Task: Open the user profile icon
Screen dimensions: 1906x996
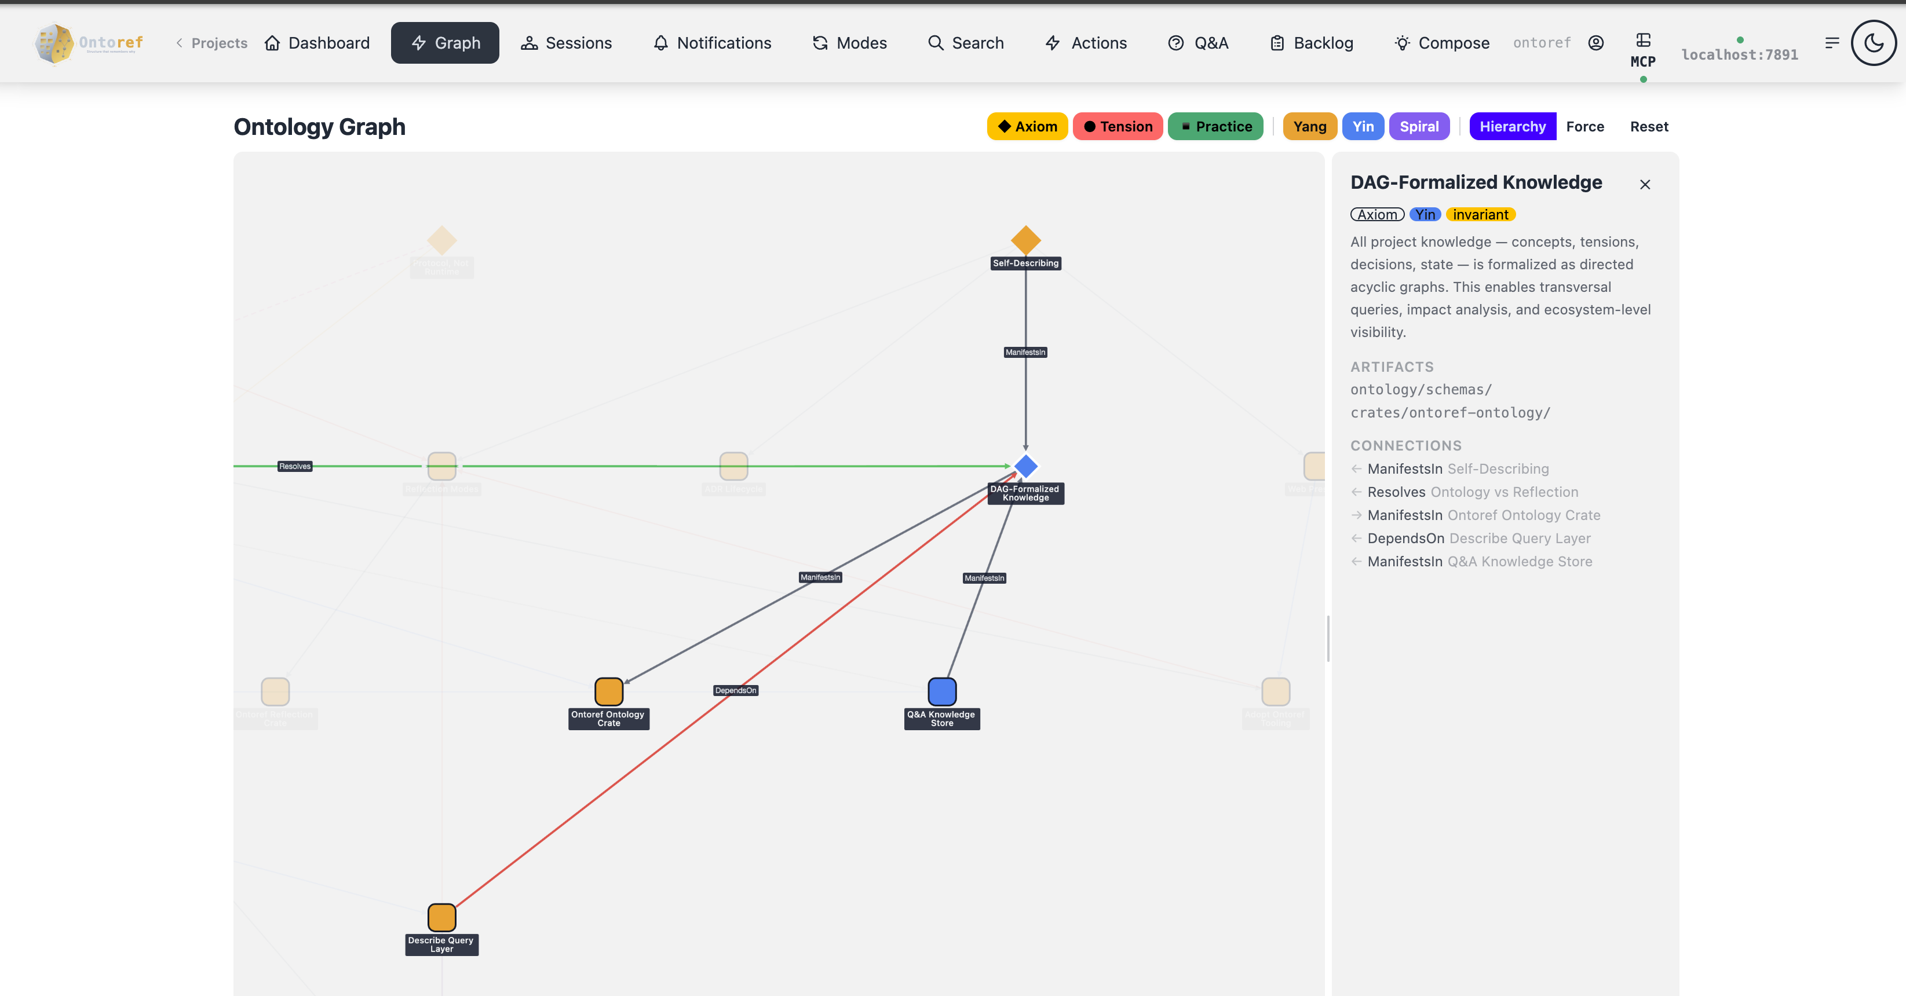Action: (x=1596, y=43)
